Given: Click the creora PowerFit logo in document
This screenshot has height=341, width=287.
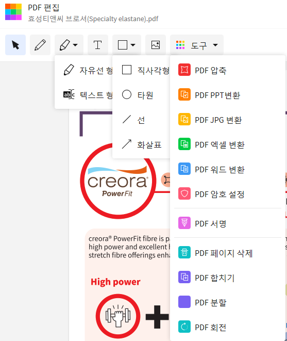Looking at the screenshot, I should (x=118, y=181).
